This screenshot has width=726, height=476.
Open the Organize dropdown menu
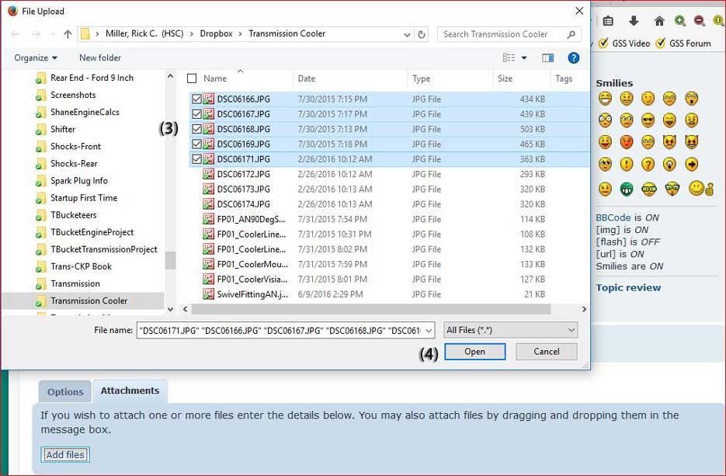pos(36,58)
